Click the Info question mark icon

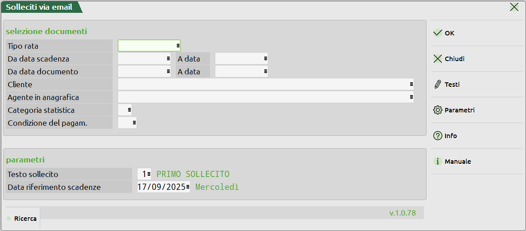click(438, 136)
